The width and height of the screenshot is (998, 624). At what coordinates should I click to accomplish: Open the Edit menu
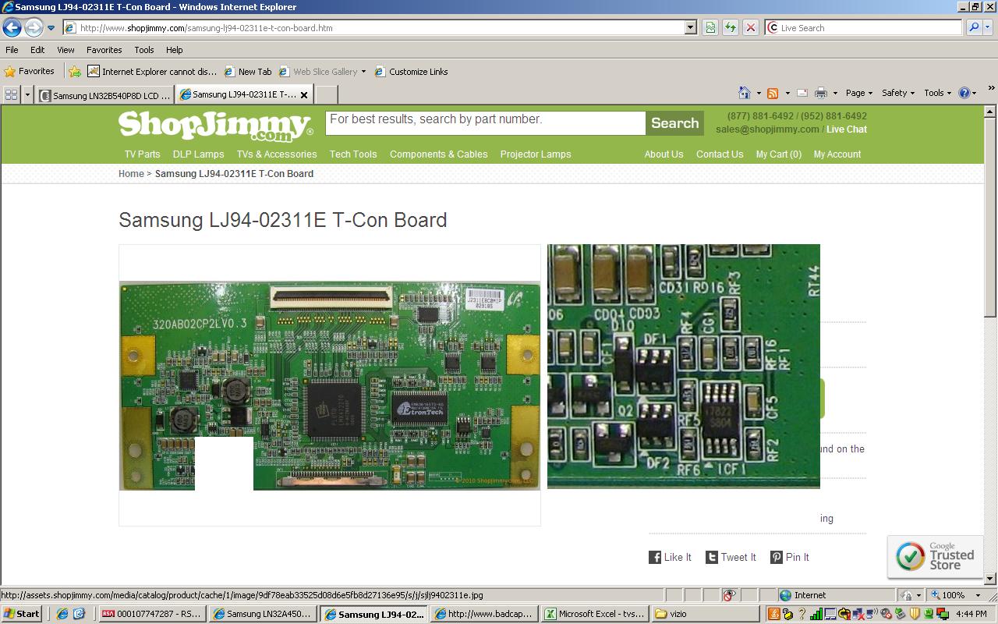pos(37,50)
